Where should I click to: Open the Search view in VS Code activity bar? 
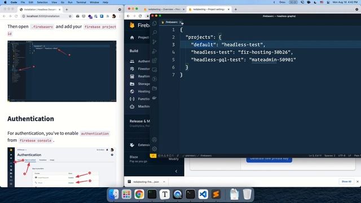tap(155, 33)
